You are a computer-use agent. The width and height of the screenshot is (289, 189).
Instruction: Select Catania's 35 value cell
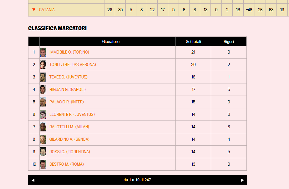120,10
